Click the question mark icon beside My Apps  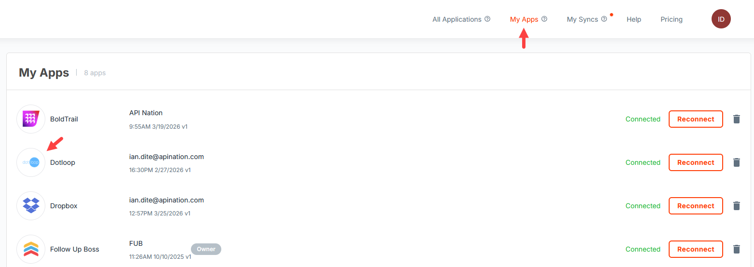pyautogui.click(x=544, y=19)
